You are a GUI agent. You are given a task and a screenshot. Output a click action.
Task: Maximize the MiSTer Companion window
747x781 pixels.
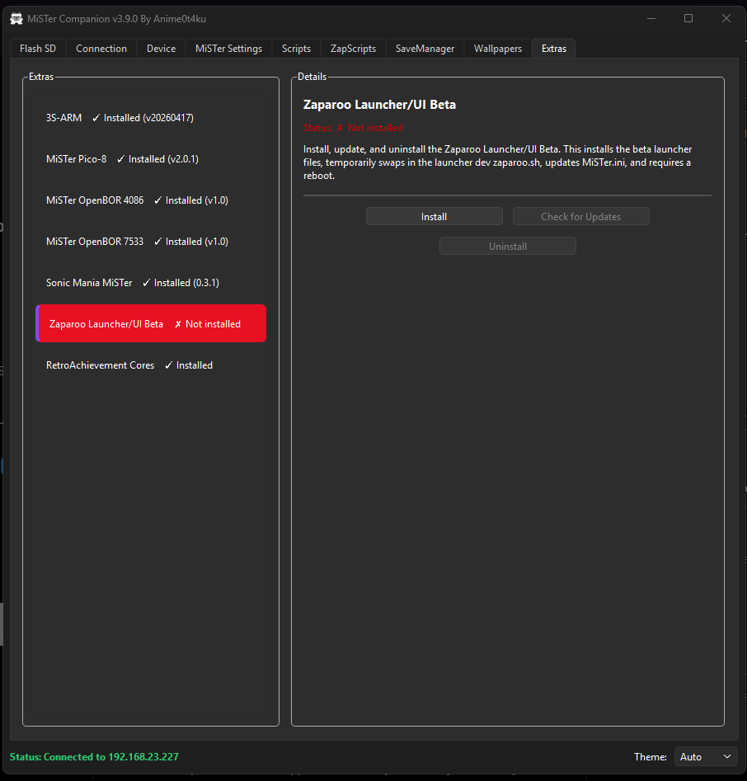[688, 18]
